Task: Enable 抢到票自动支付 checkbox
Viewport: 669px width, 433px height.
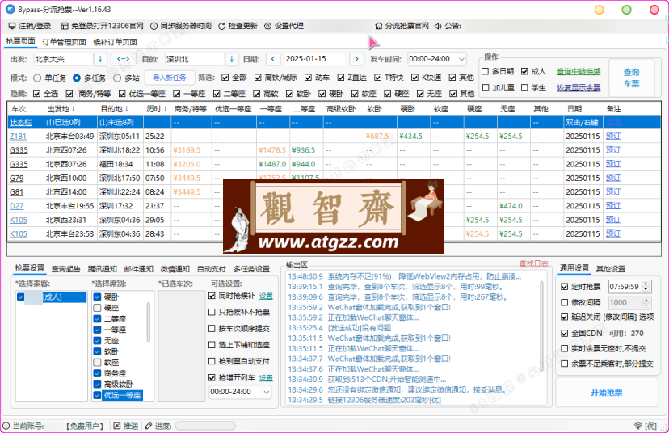Action: point(212,361)
